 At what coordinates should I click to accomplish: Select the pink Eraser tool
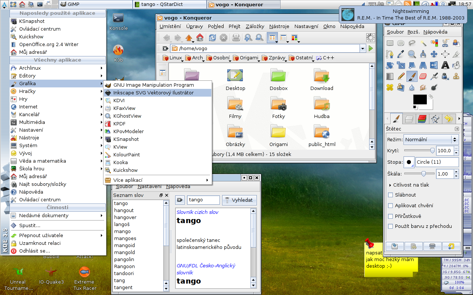423,76
